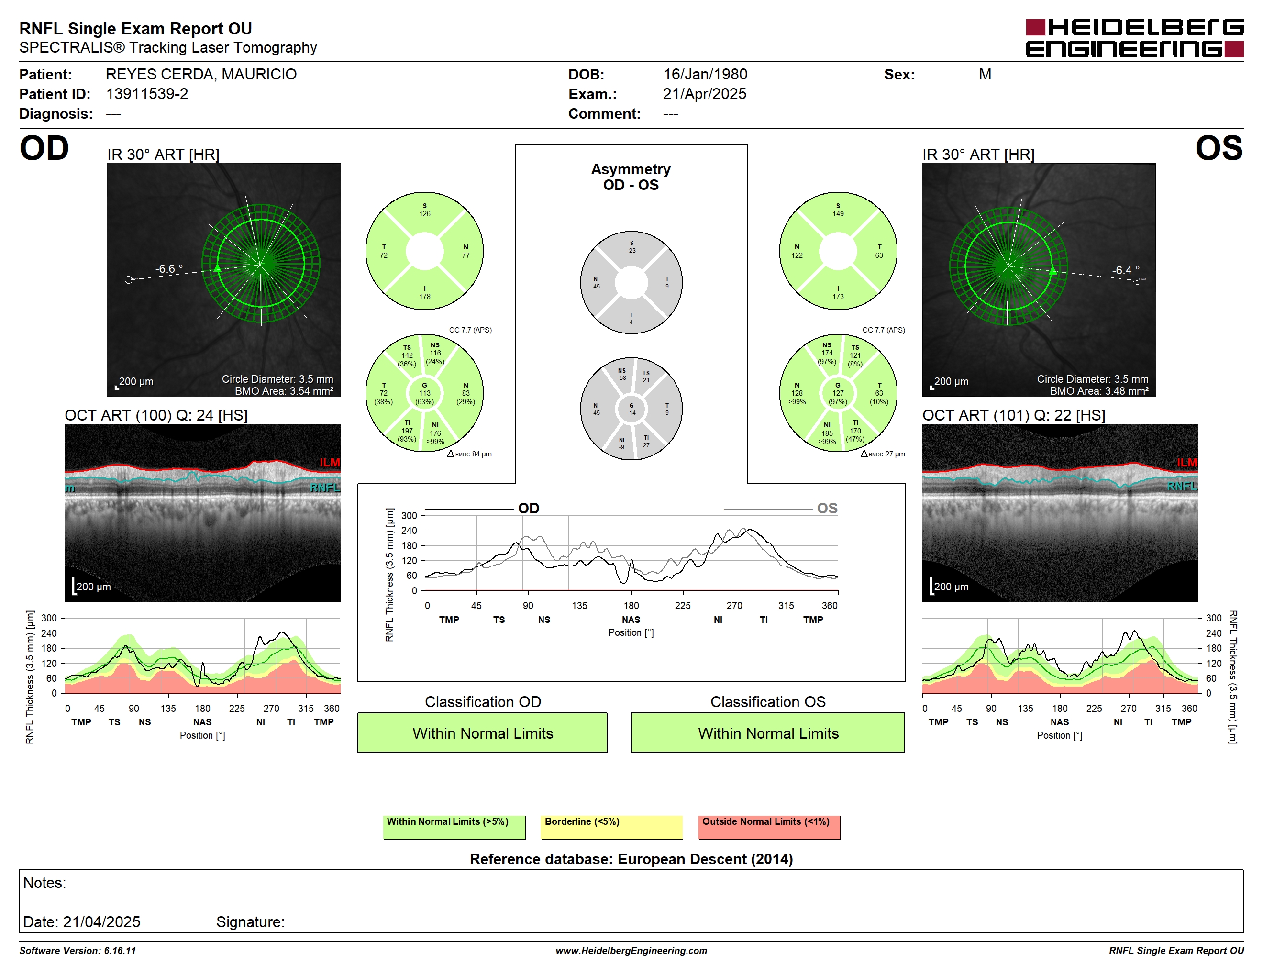Viewport: 1263px width, 976px height.
Task: Click the Sex value M
Action: pyautogui.click(x=985, y=74)
